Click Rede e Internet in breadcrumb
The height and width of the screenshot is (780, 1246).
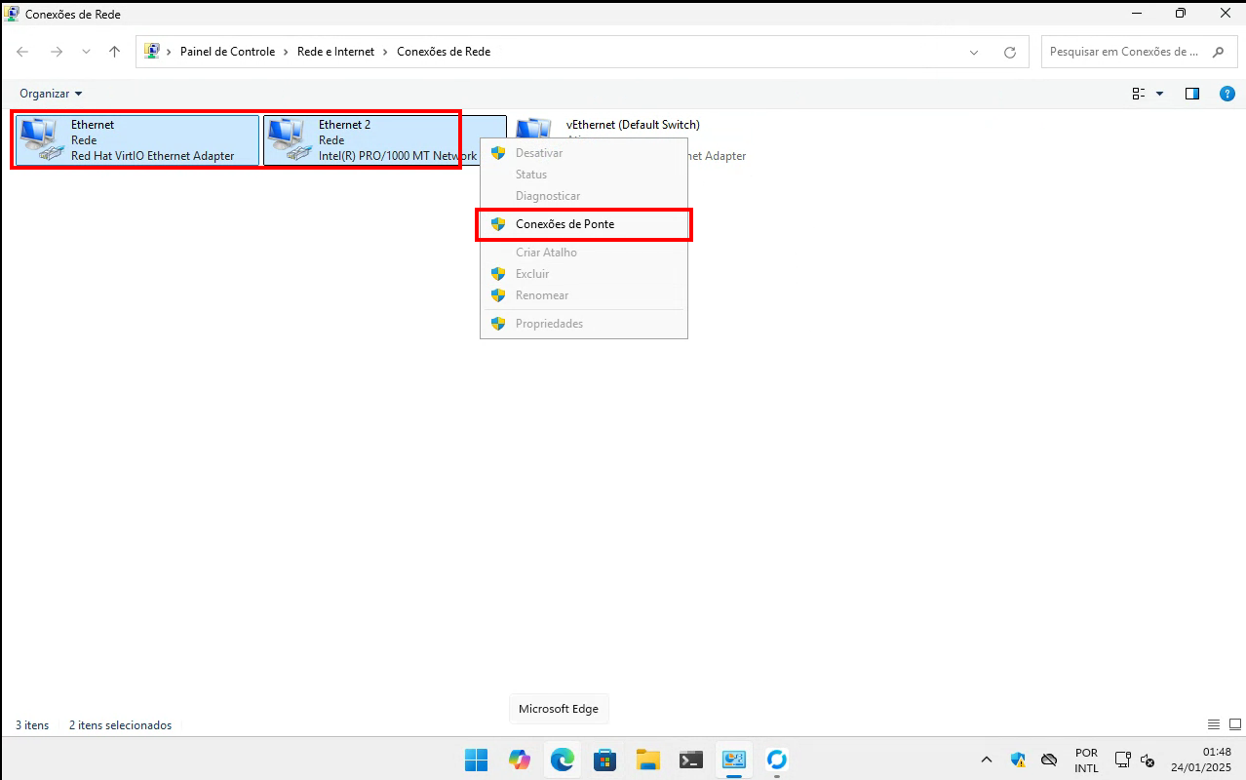coord(335,52)
